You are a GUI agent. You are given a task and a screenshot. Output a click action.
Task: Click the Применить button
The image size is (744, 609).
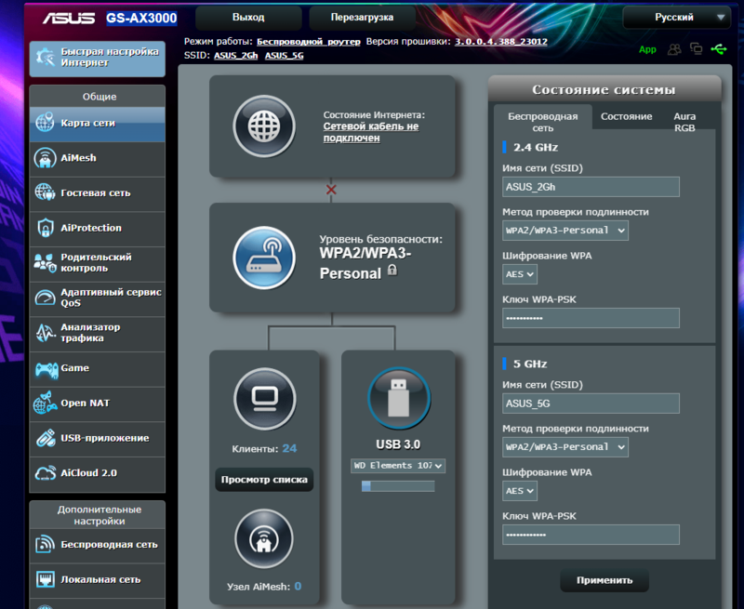pyautogui.click(x=604, y=580)
